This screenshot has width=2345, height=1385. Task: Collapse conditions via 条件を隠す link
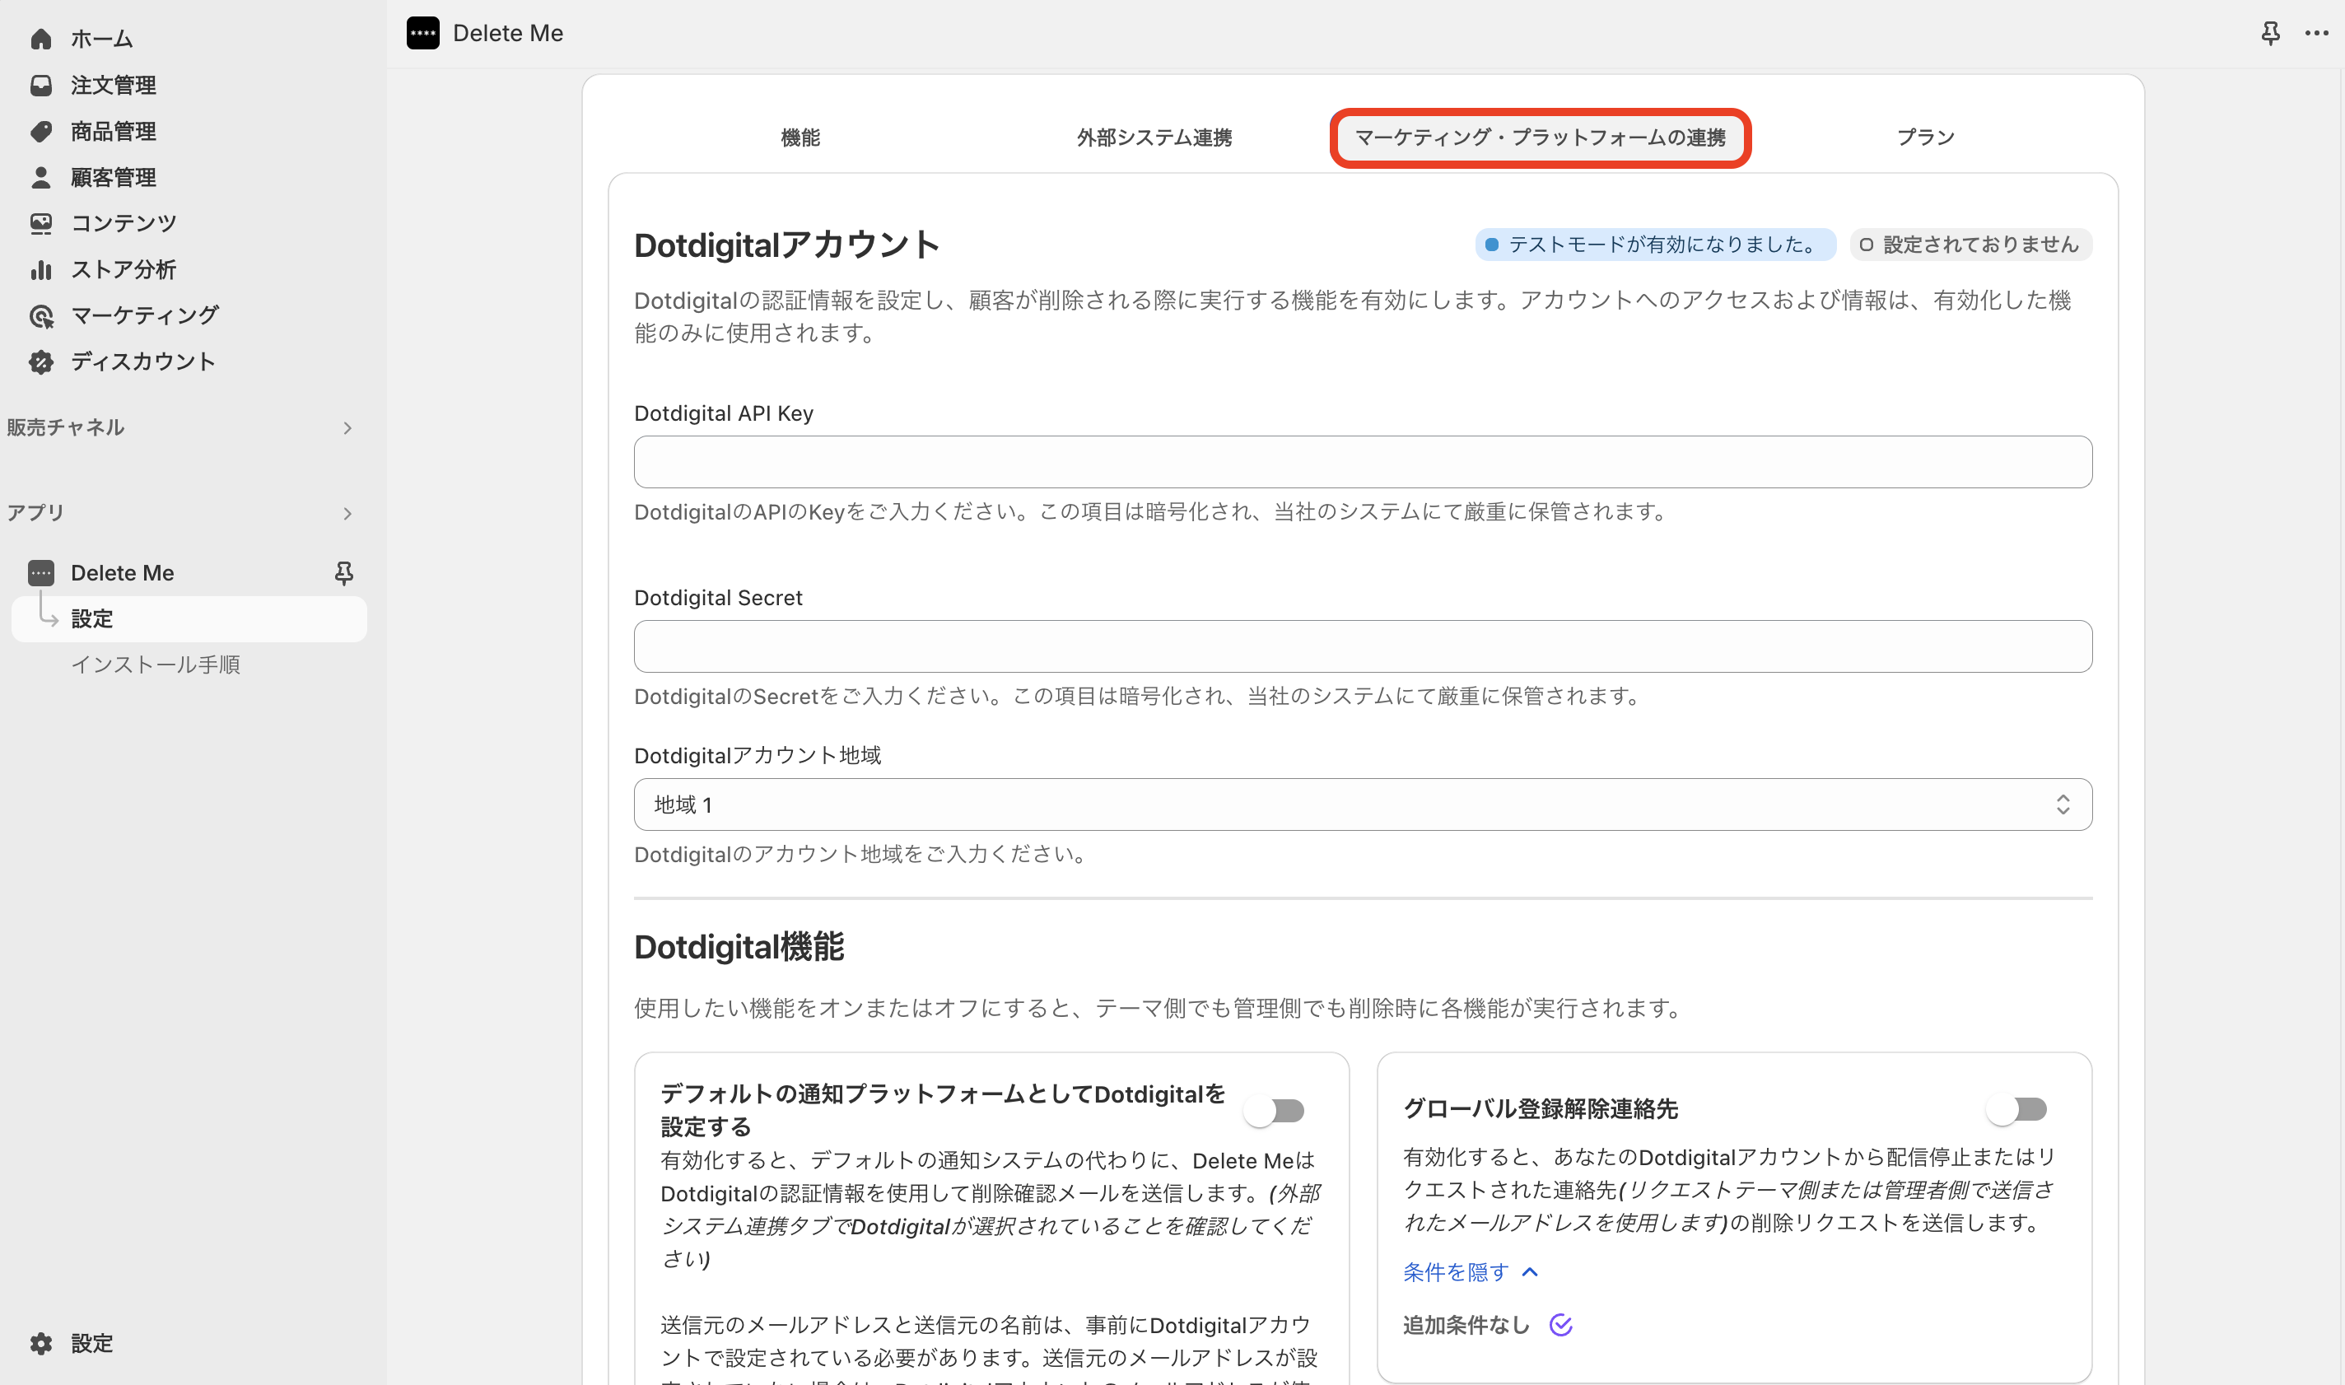pyautogui.click(x=1471, y=1272)
